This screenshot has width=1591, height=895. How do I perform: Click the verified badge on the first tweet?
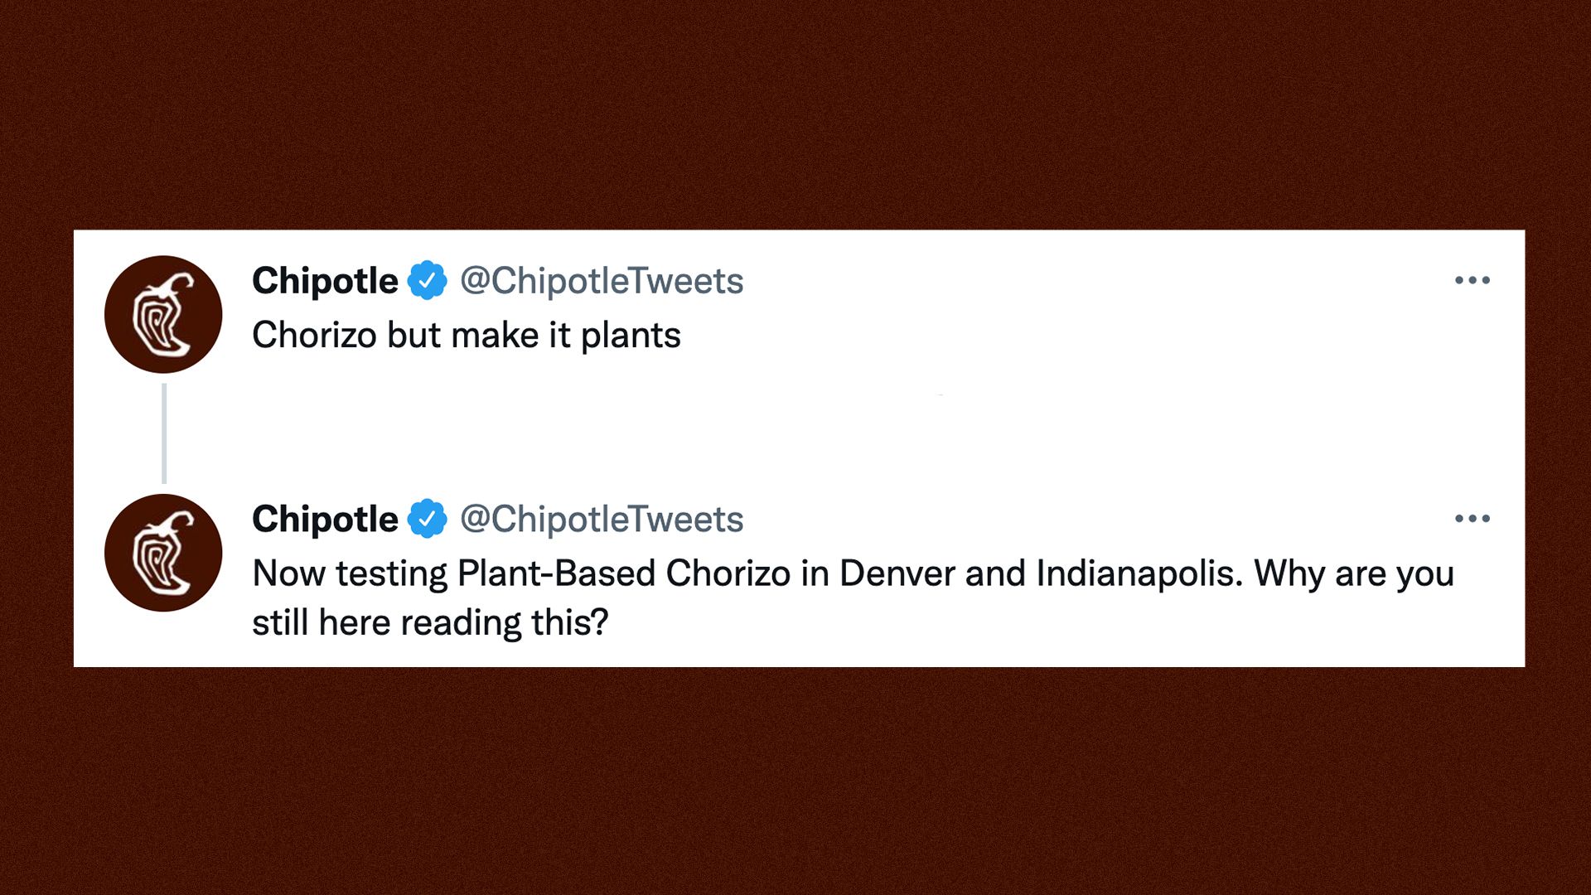(428, 281)
